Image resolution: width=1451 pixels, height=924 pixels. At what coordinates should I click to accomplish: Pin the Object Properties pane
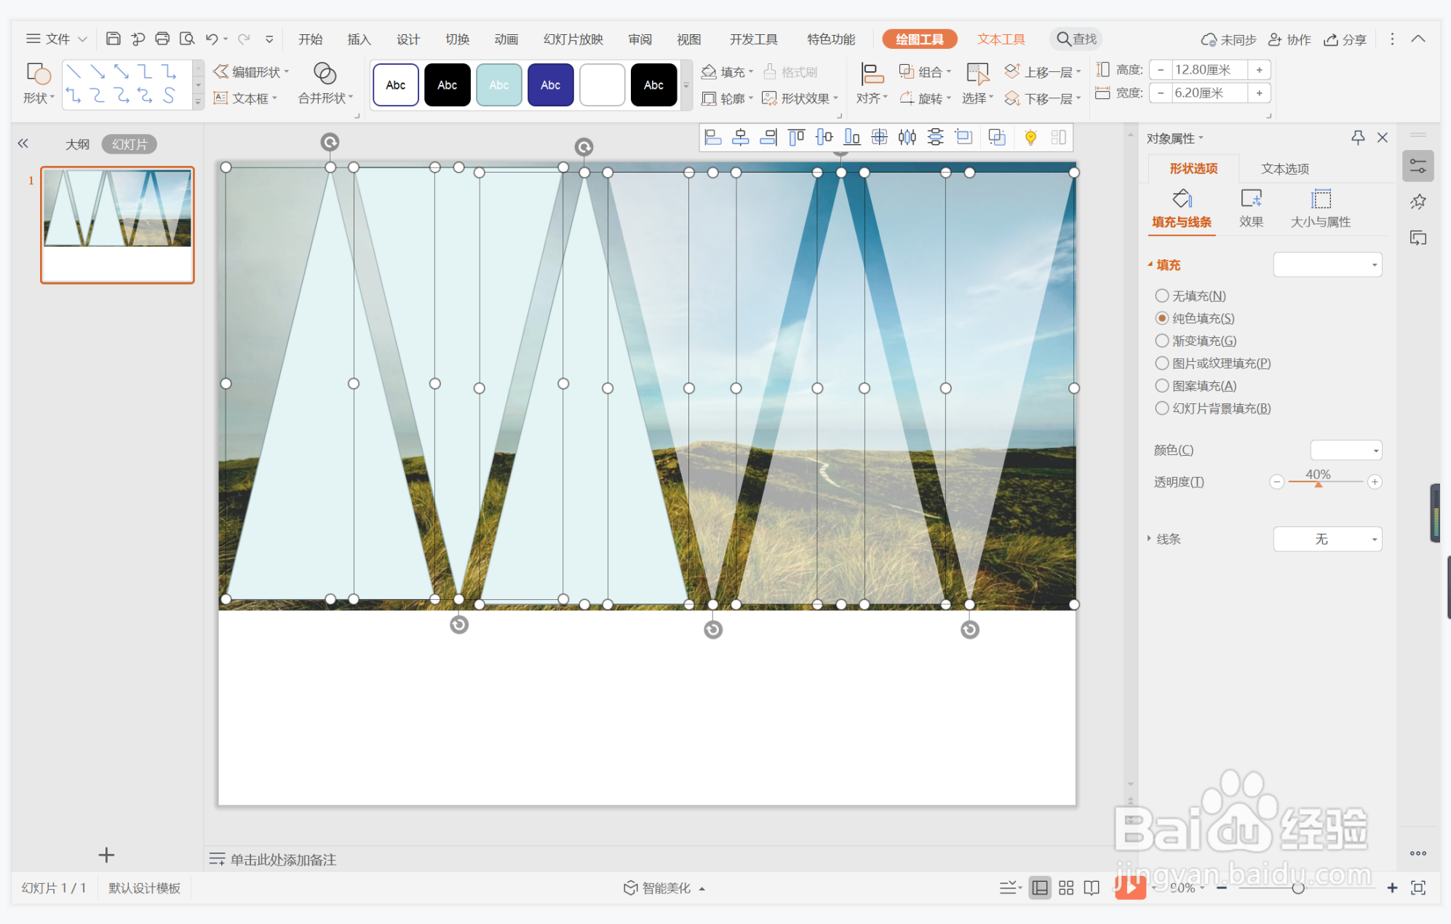(x=1358, y=138)
